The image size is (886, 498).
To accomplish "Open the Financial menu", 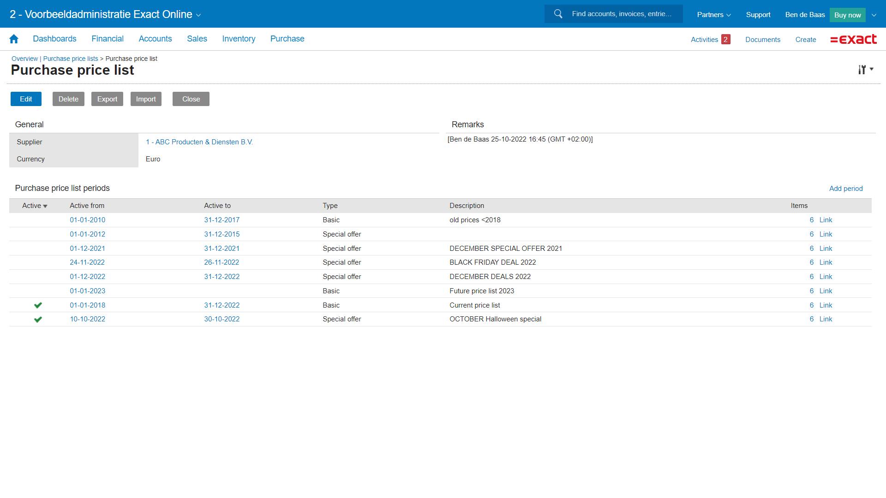I will click(107, 39).
